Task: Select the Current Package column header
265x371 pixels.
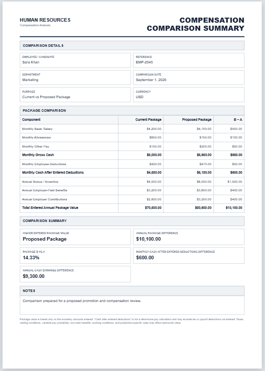Action: [148, 120]
